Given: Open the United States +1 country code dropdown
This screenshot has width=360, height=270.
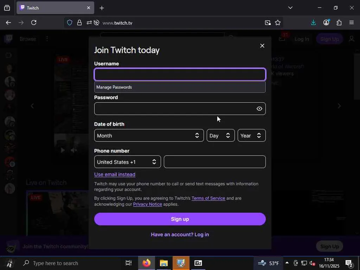Looking at the screenshot, I should pos(127,162).
